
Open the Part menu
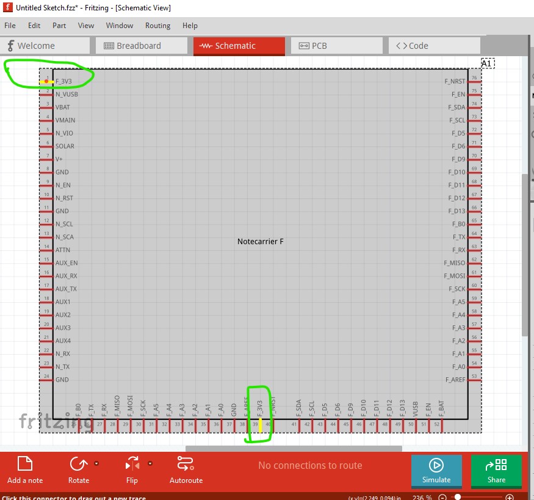(x=59, y=26)
